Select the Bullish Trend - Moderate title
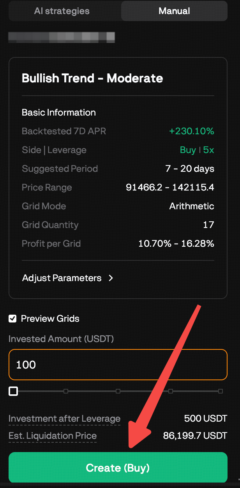The image size is (240, 488). [x=92, y=78]
